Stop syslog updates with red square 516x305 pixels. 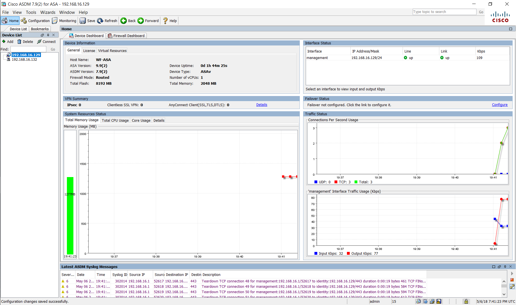(x=512, y=280)
